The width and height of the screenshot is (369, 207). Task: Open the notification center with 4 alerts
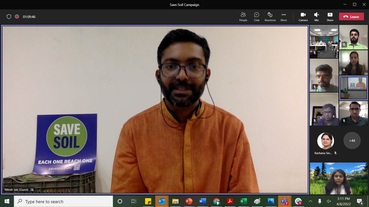[x=360, y=201]
